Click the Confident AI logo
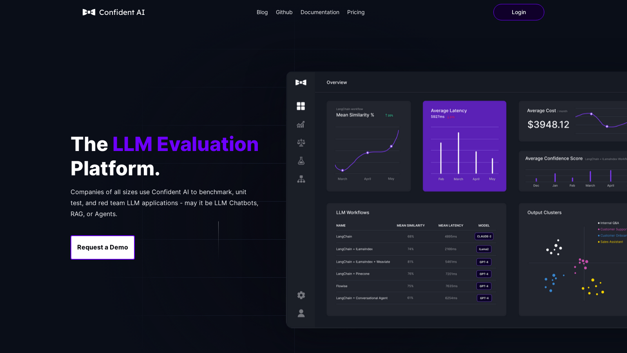The image size is (627, 353). click(114, 12)
